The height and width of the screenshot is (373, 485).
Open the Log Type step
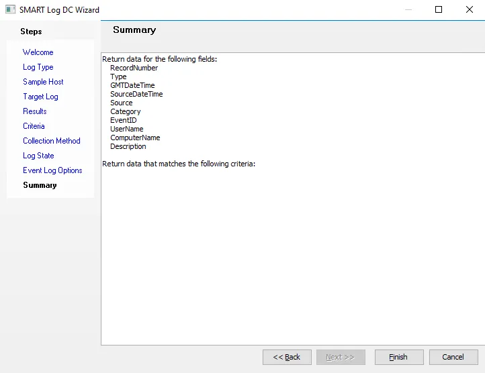point(38,67)
